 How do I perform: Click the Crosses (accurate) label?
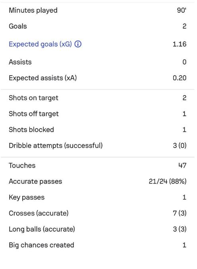point(39,213)
